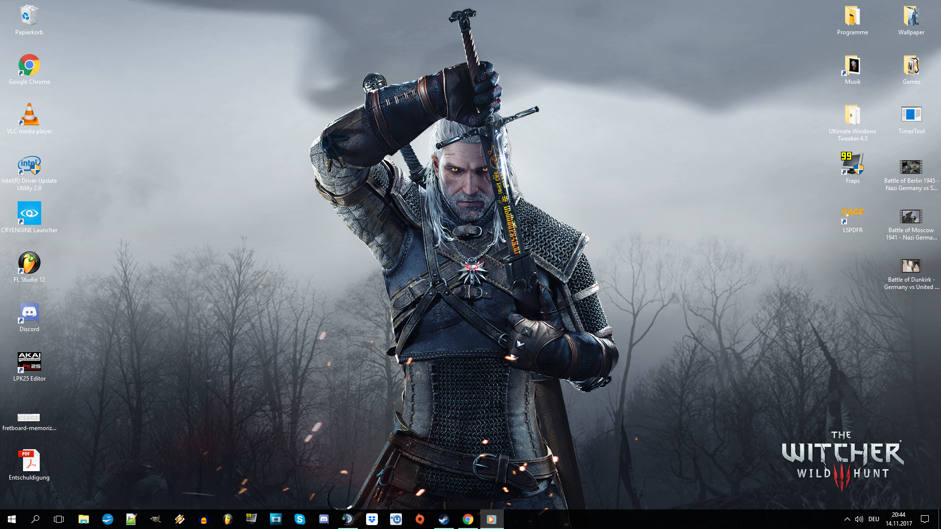Open Battle of Dunkirk video thumbnail
Screen dimensions: 941x529
(911, 266)
